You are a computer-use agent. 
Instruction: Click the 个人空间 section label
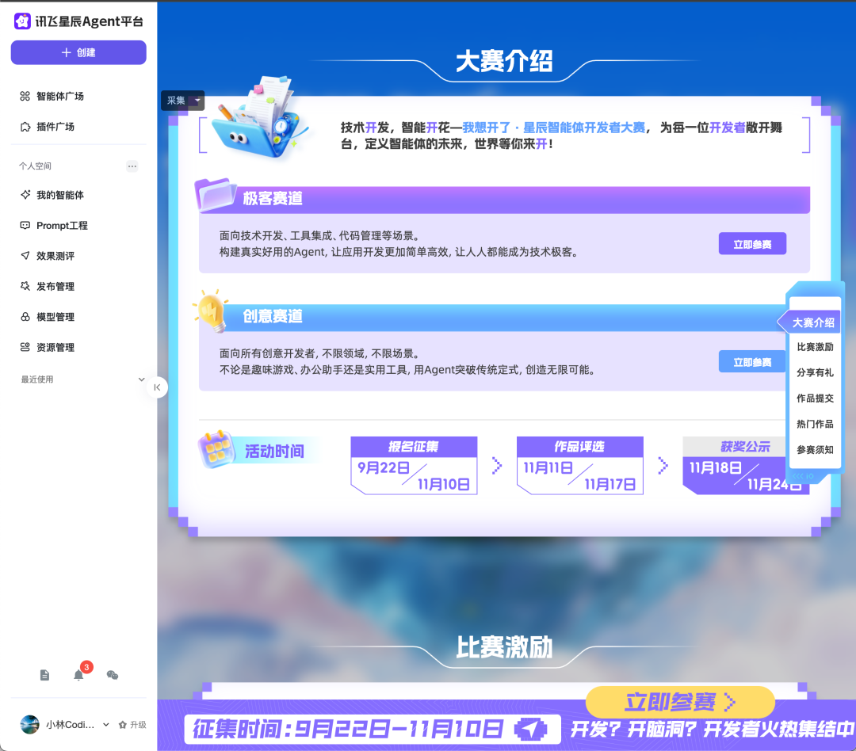click(36, 166)
